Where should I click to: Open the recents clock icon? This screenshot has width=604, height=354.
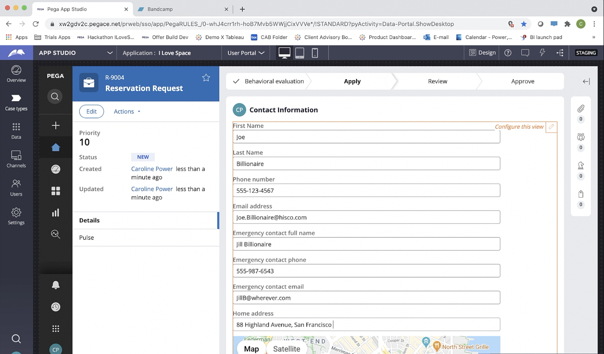[55, 307]
